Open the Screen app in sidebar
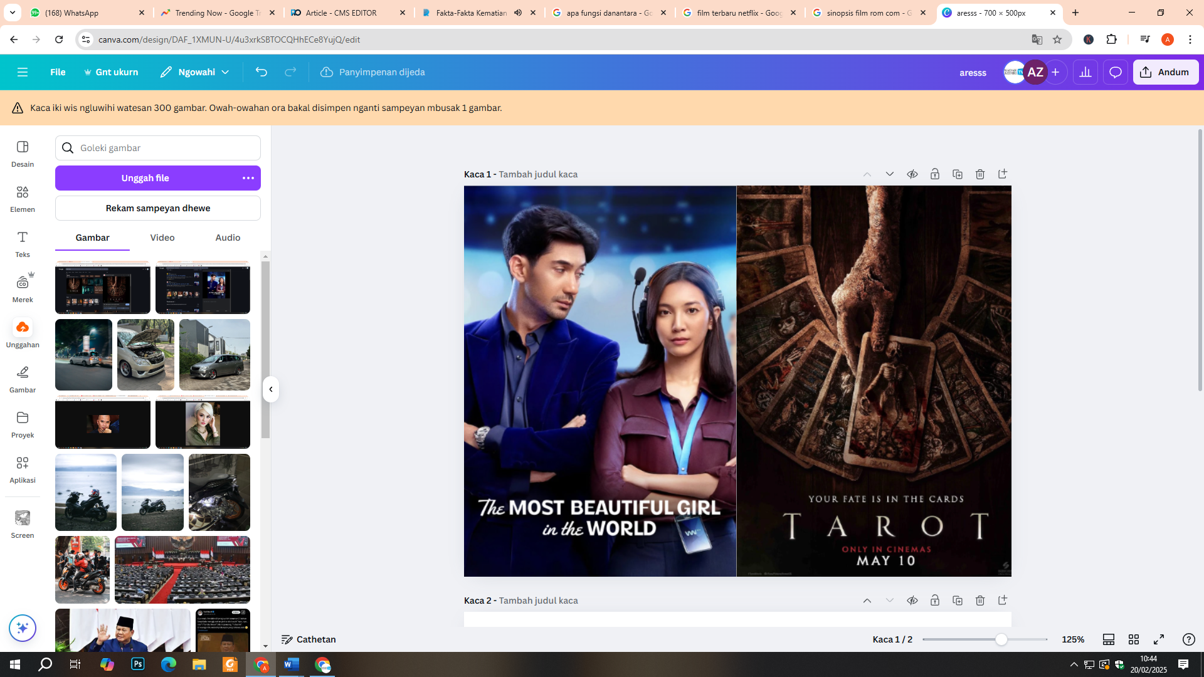 (23, 524)
